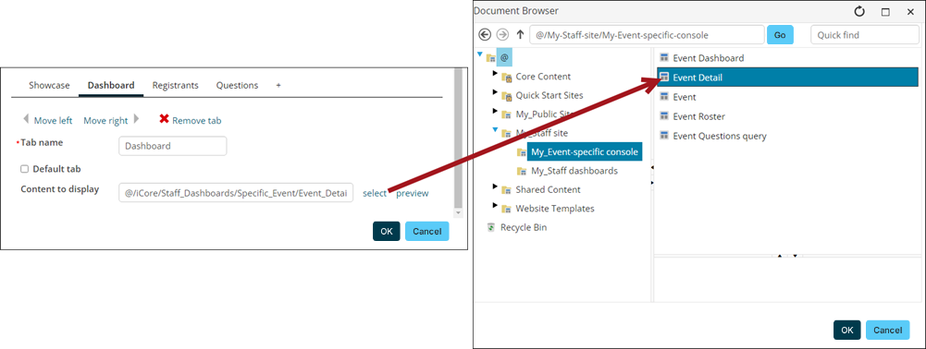Click the Move right arrow icon
The height and width of the screenshot is (349, 926).
click(136, 119)
